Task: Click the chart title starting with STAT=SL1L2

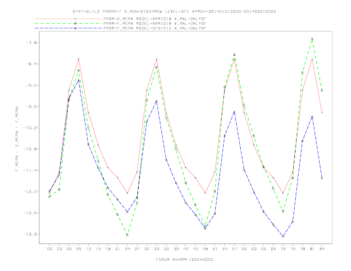Action: pos(174,12)
